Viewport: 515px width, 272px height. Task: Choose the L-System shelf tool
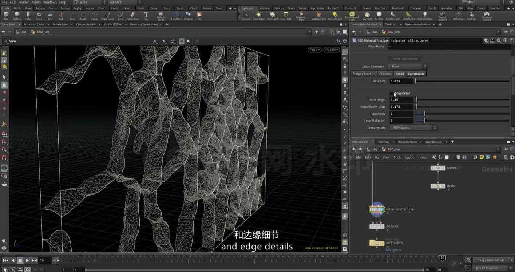pos(176,16)
